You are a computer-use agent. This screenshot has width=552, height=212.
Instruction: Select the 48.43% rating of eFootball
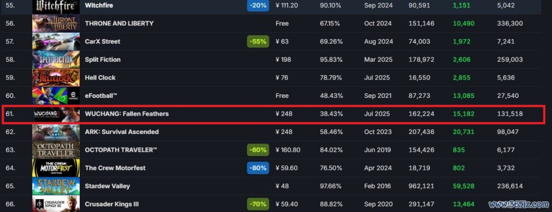tap(331, 96)
